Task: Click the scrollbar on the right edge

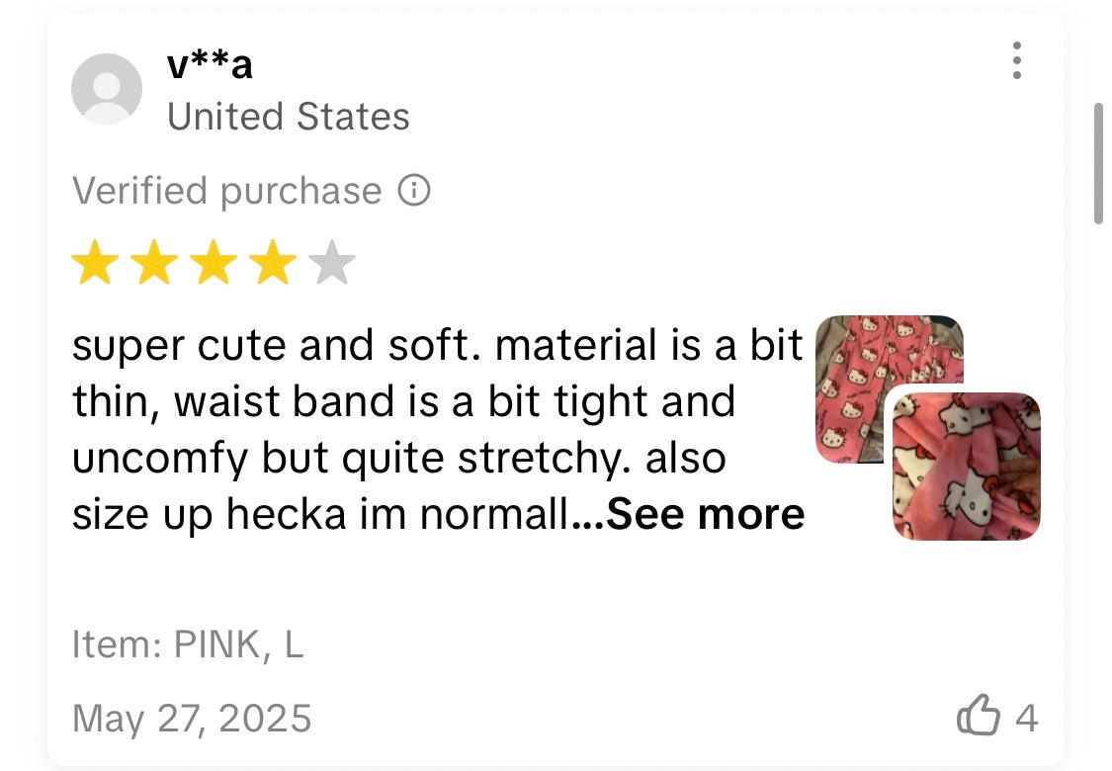Action: tap(1100, 158)
